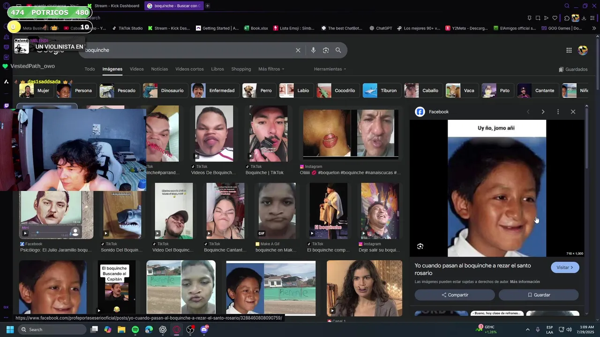Open Task View on the taskbar

(94, 330)
